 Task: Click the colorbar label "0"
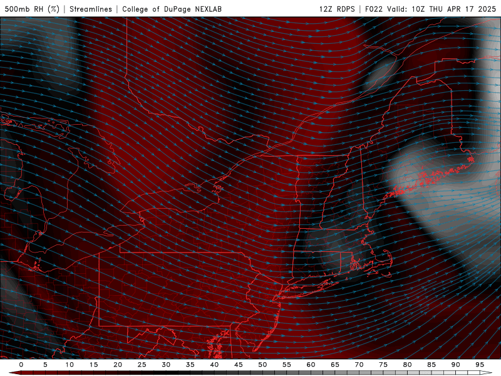tap(21, 365)
